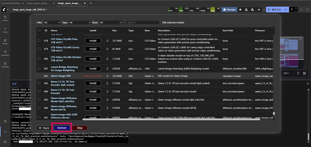Switch to the Unsaved Workflow tab
This screenshot has height=147, width=311.
pyautogui.click(x=10, y=3)
